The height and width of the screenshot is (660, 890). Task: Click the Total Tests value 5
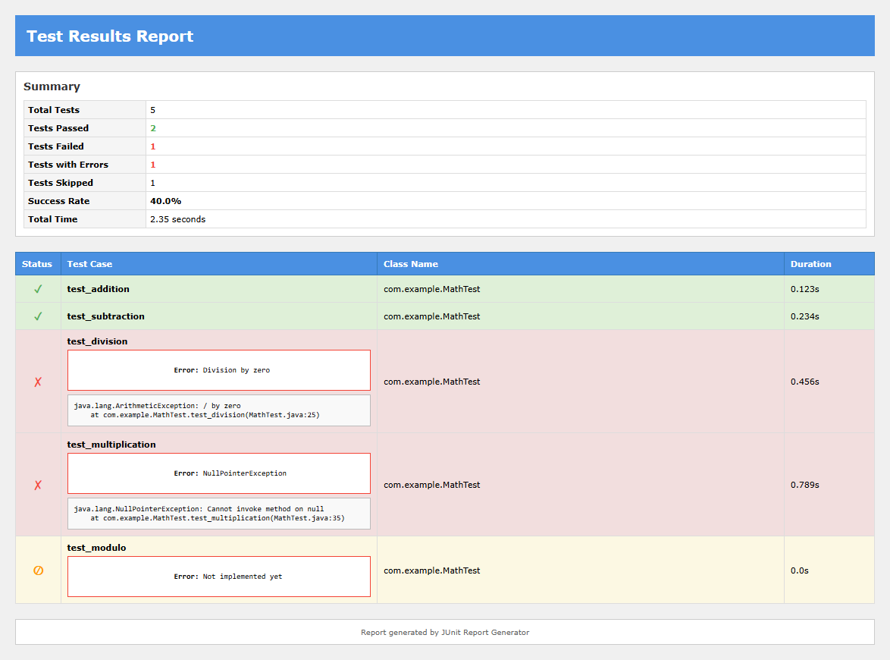pos(152,110)
